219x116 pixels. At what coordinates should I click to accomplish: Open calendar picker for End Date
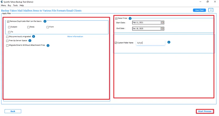[162, 29]
